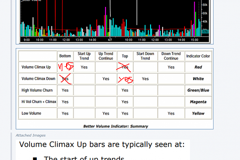
Task: Click 'Yes' under Bottom for Hi Vol Churn + Climax
Action: [65, 102]
